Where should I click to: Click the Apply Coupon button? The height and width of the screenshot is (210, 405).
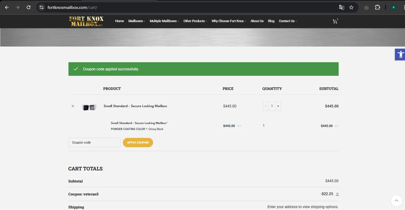138,142
